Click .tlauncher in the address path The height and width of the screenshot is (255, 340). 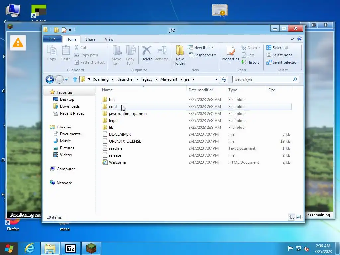[125, 79]
